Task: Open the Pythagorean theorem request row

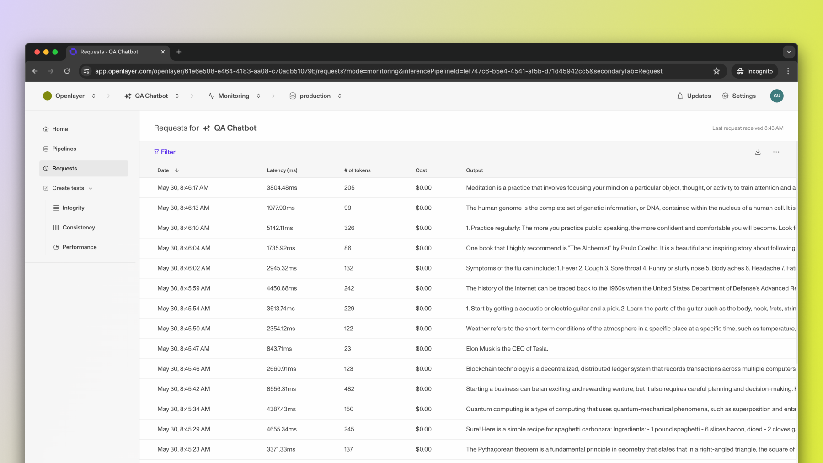Action: pos(468,449)
